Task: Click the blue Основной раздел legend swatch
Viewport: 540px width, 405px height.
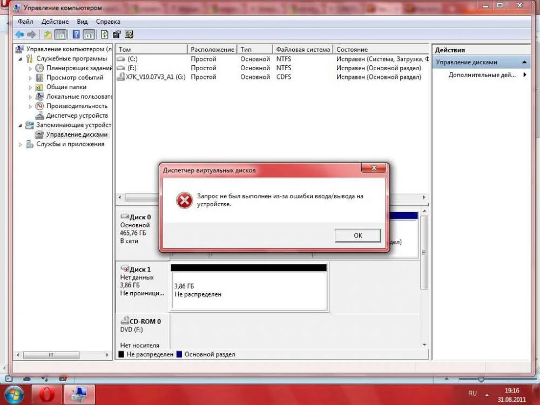Action: click(179, 354)
